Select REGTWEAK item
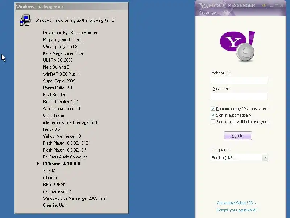This screenshot has height=218, width=290. pos(54,185)
